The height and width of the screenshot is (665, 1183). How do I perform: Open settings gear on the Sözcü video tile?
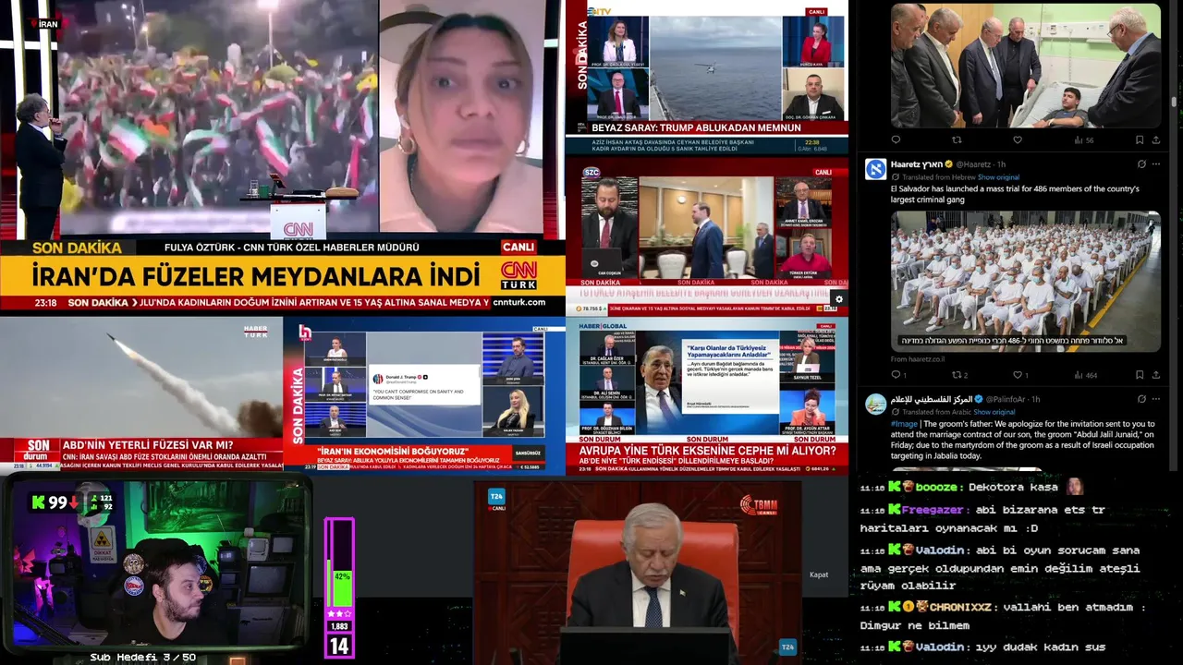tap(838, 298)
